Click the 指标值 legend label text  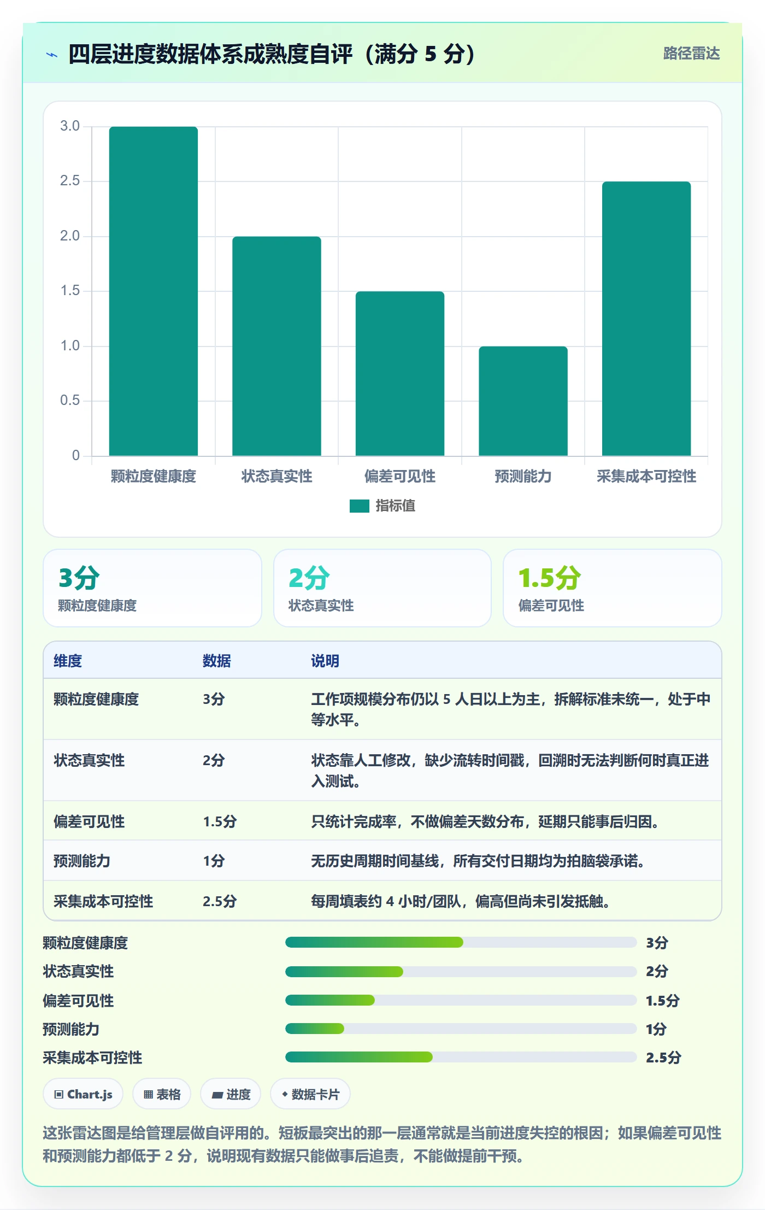tap(395, 506)
